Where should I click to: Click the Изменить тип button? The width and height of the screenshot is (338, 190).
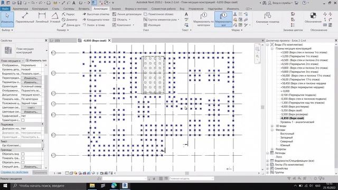click(x=36, y=61)
